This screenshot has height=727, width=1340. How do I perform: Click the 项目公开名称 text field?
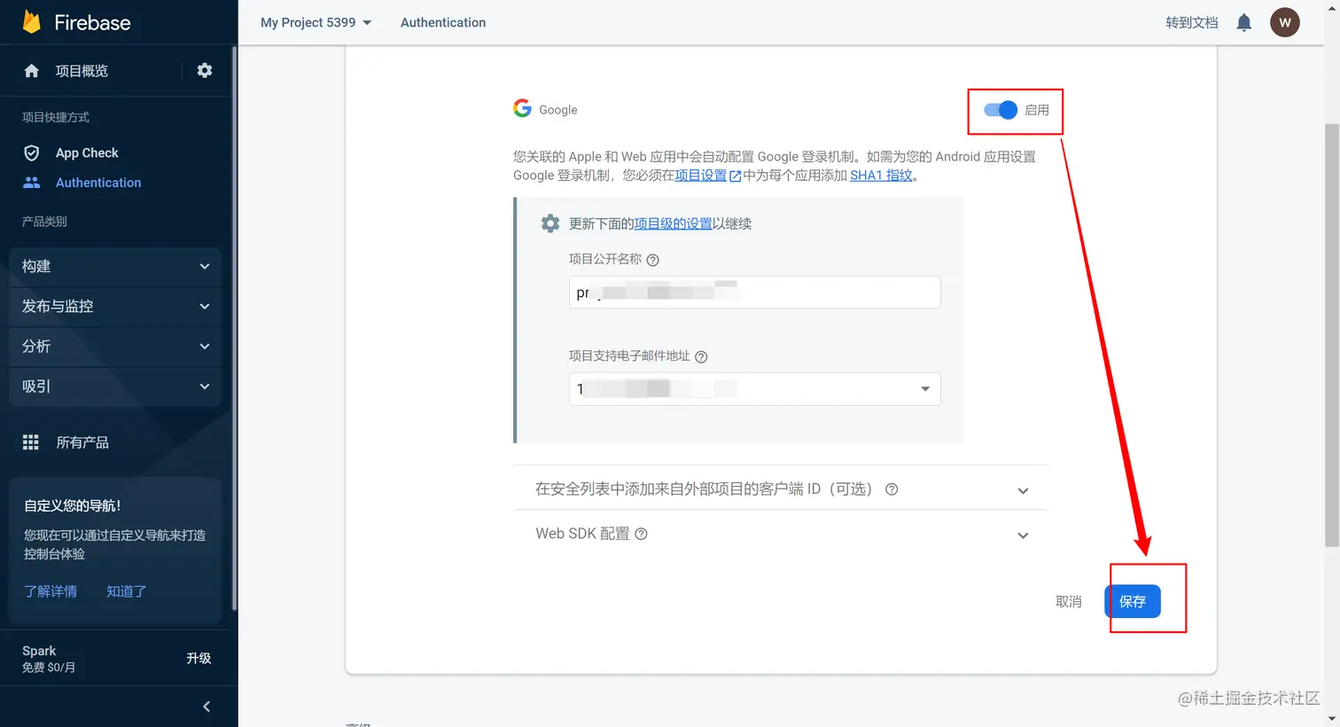pos(754,293)
